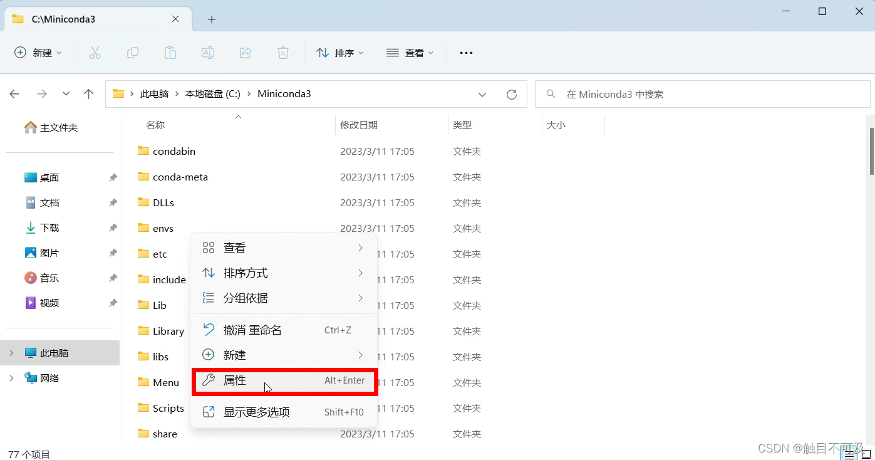Click the vertical scrollbar of file list
This screenshot has width=875, height=460.
(x=871, y=150)
